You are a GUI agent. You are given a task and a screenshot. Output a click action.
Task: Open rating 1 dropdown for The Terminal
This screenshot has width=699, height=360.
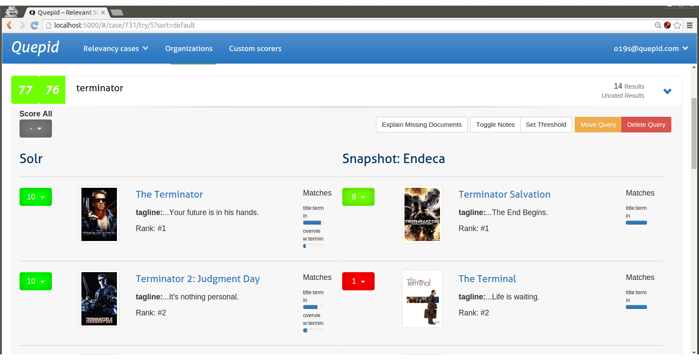coord(358,281)
